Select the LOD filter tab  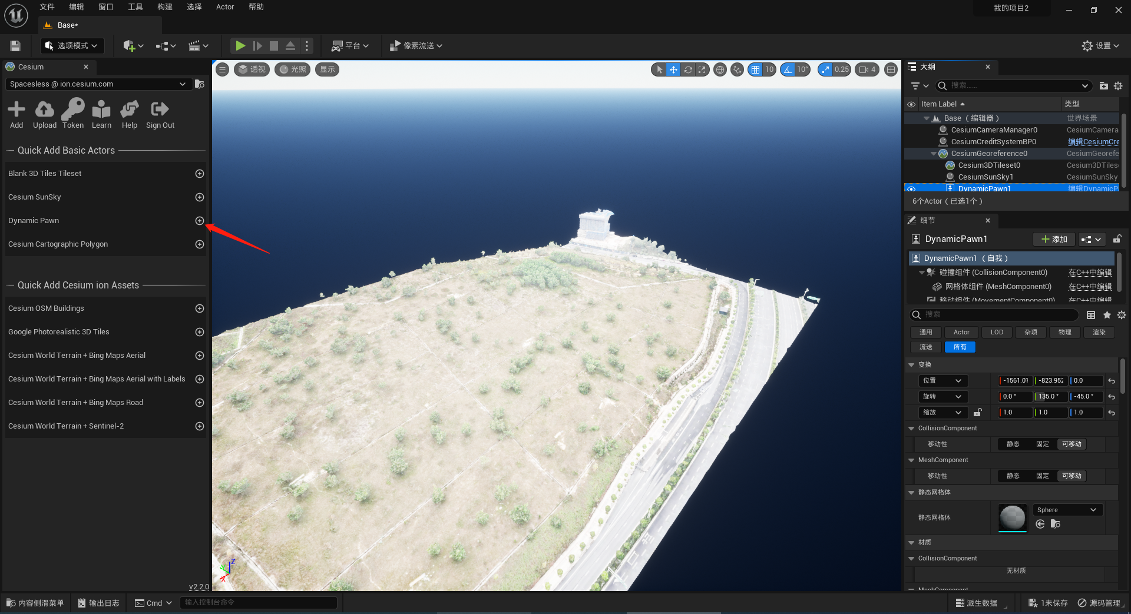tap(997, 333)
